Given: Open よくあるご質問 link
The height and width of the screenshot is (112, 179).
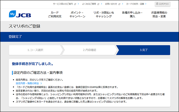Looking at the screenshot, I should (x=89, y=4).
